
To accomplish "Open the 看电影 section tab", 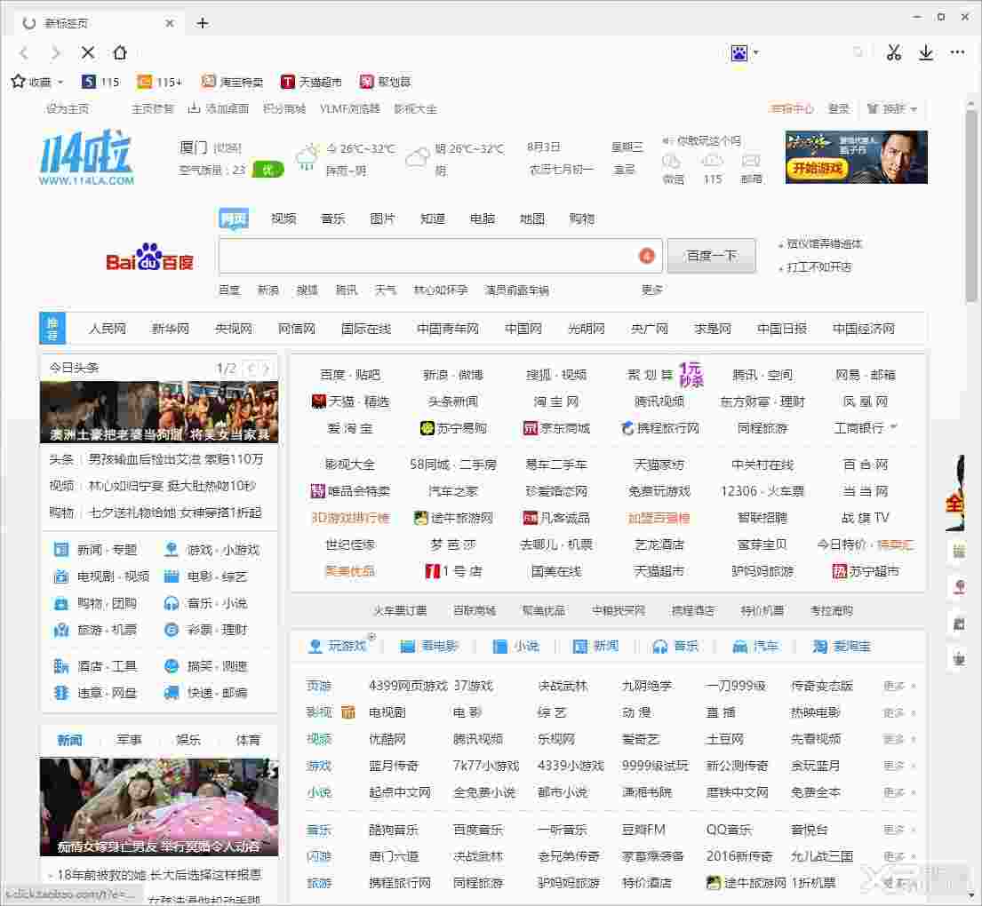I will pos(429,646).
